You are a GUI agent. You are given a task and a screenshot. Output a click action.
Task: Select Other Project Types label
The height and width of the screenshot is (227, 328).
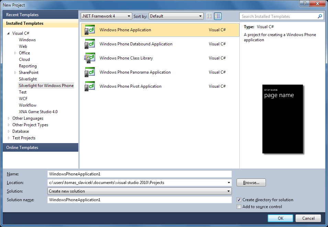click(x=30, y=125)
